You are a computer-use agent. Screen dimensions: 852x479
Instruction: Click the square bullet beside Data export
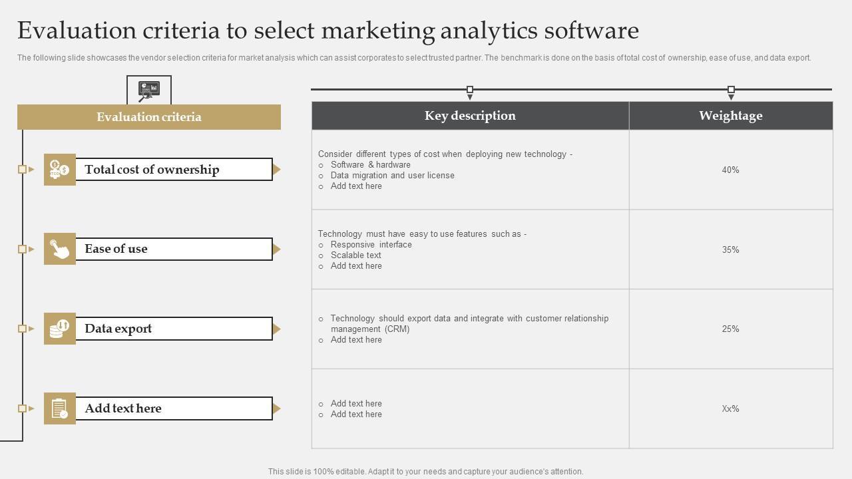coord(22,329)
